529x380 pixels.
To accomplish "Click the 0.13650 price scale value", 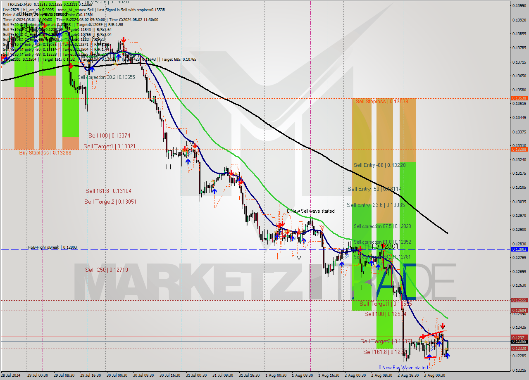I will coord(519,76).
